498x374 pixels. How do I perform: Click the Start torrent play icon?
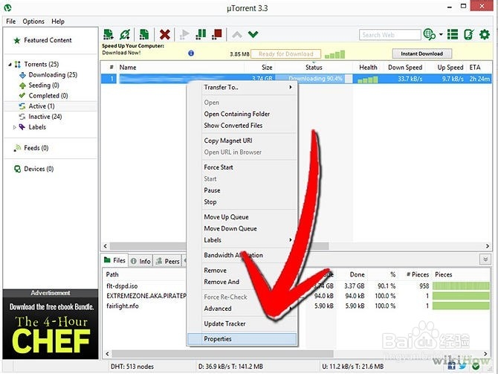click(x=184, y=34)
